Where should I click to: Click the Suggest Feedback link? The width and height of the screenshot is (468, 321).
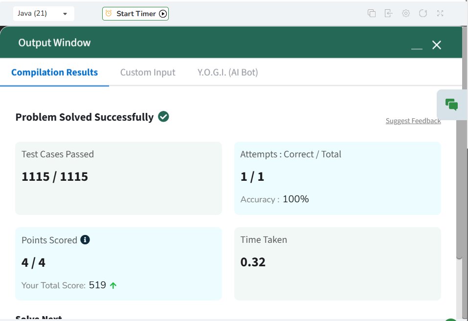[413, 121]
